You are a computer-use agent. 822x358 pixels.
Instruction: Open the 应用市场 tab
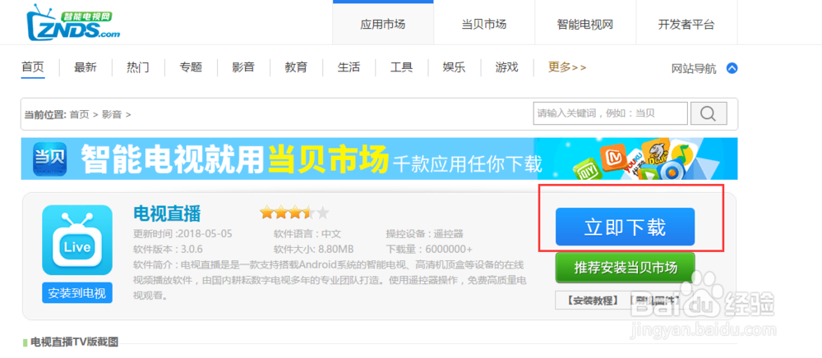383,24
